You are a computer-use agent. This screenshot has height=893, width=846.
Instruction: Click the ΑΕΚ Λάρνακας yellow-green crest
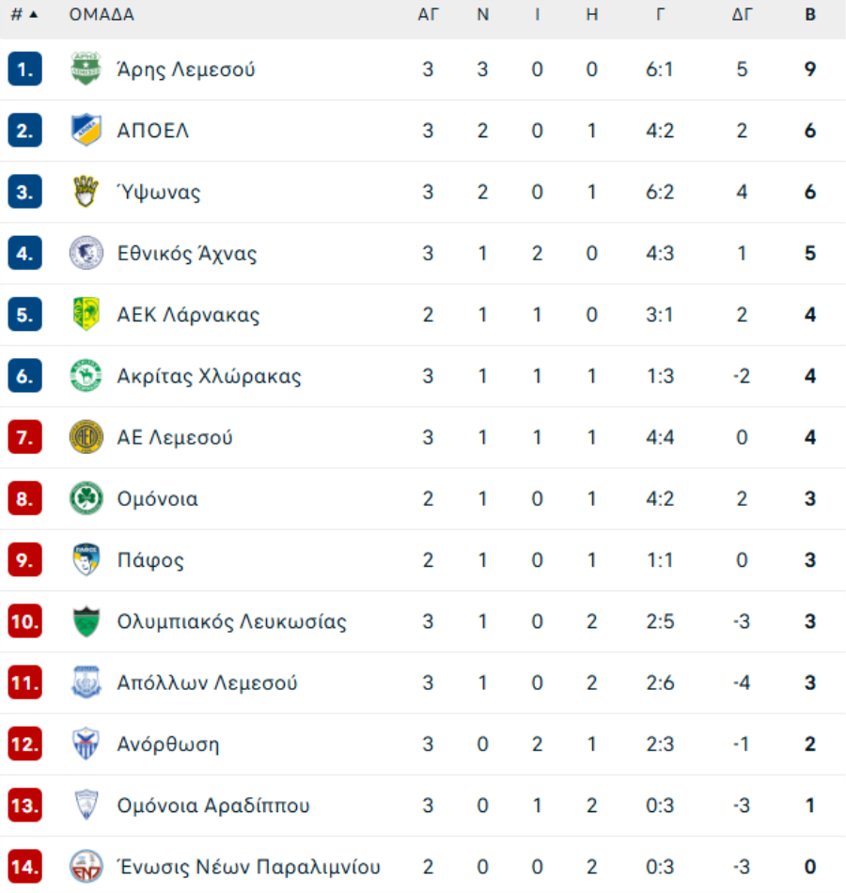click(x=86, y=314)
